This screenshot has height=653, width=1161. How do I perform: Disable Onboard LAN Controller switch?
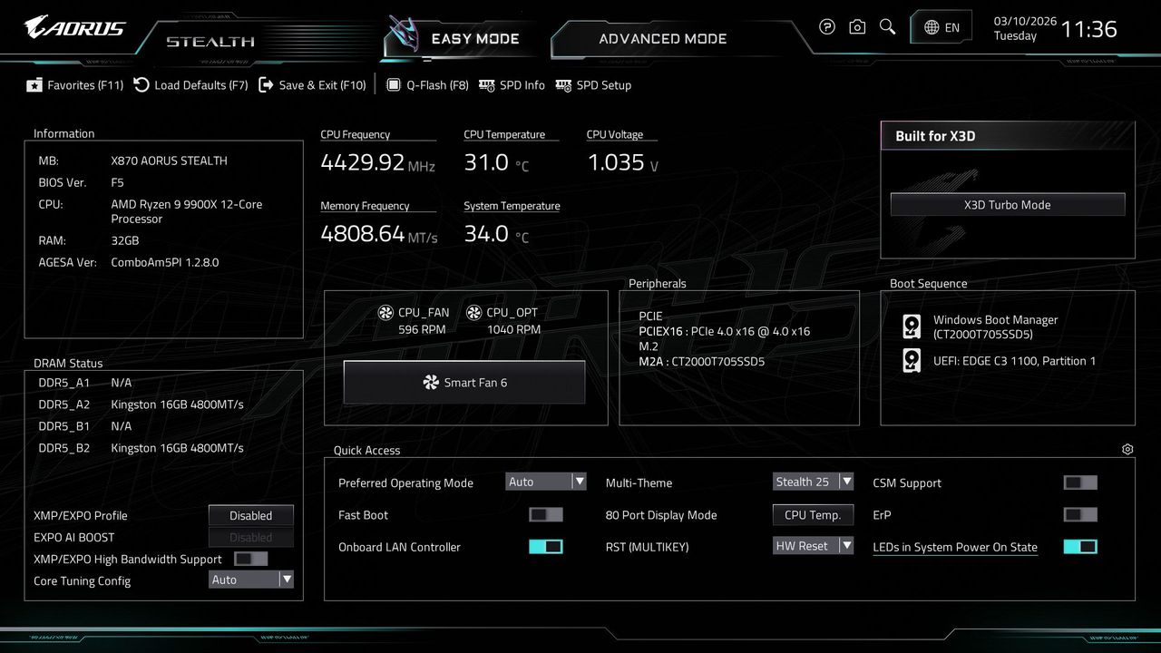(546, 547)
